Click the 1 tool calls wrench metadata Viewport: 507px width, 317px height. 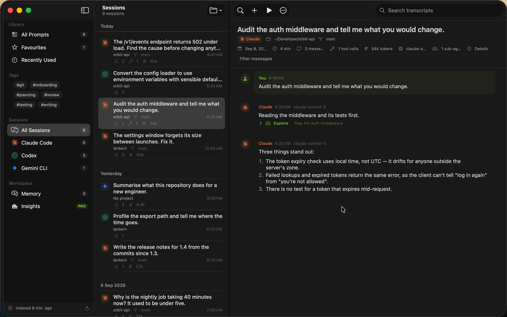point(344,49)
